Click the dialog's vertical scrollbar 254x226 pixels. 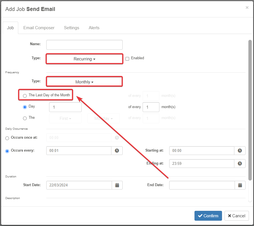tap(250, 109)
